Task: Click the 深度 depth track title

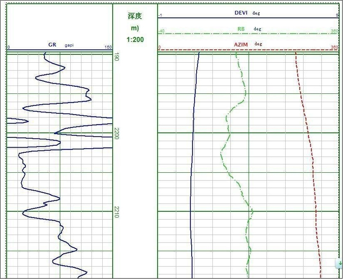Action: tap(135, 16)
